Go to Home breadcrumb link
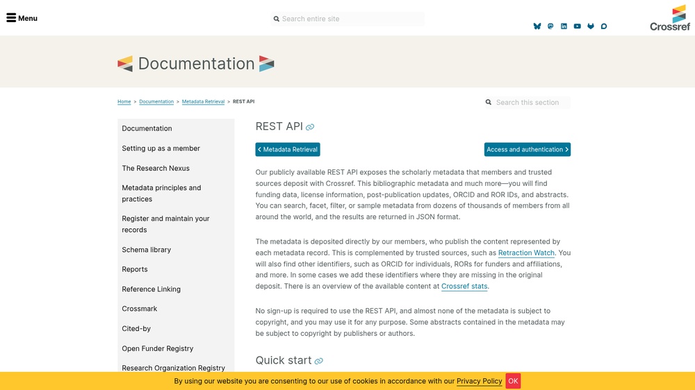Screen dimensions: 695x390 [124, 101]
